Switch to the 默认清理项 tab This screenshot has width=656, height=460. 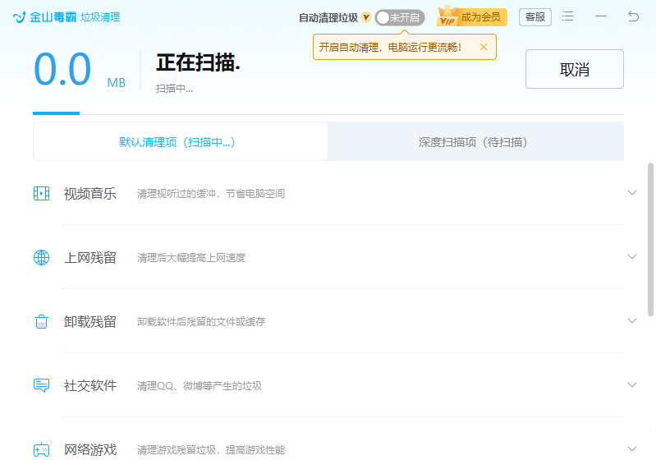click(x=179, y=142)
